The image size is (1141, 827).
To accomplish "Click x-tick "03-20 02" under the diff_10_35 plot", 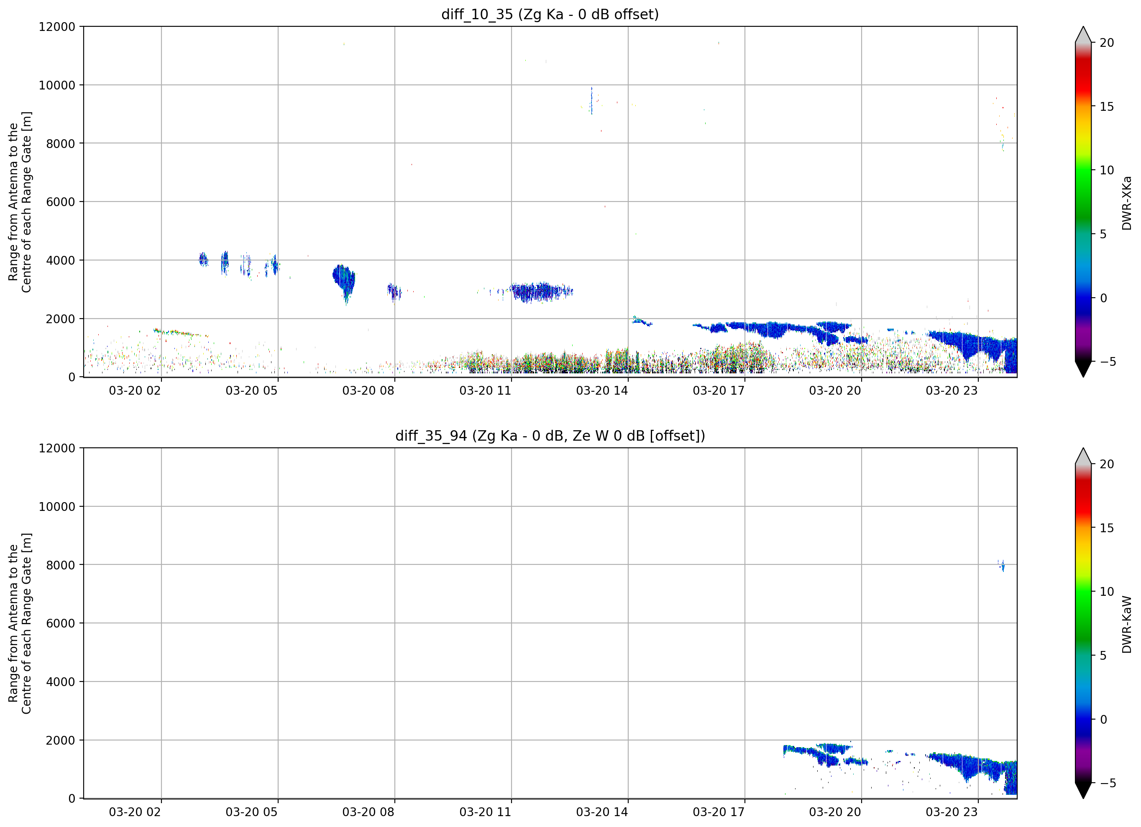I will [x=135, y=391].
